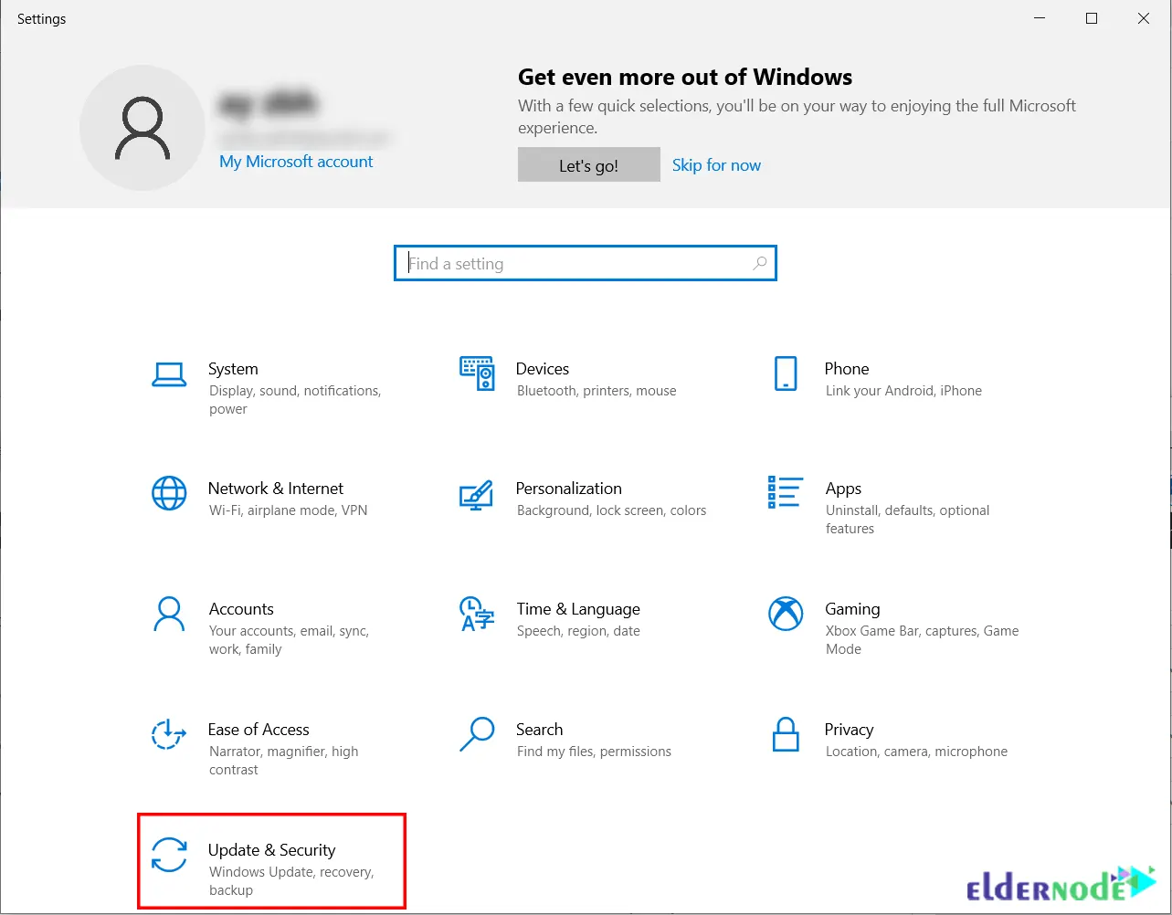Open the Accounts person icon
1172x915 pixels.
(x=169, y=614)
